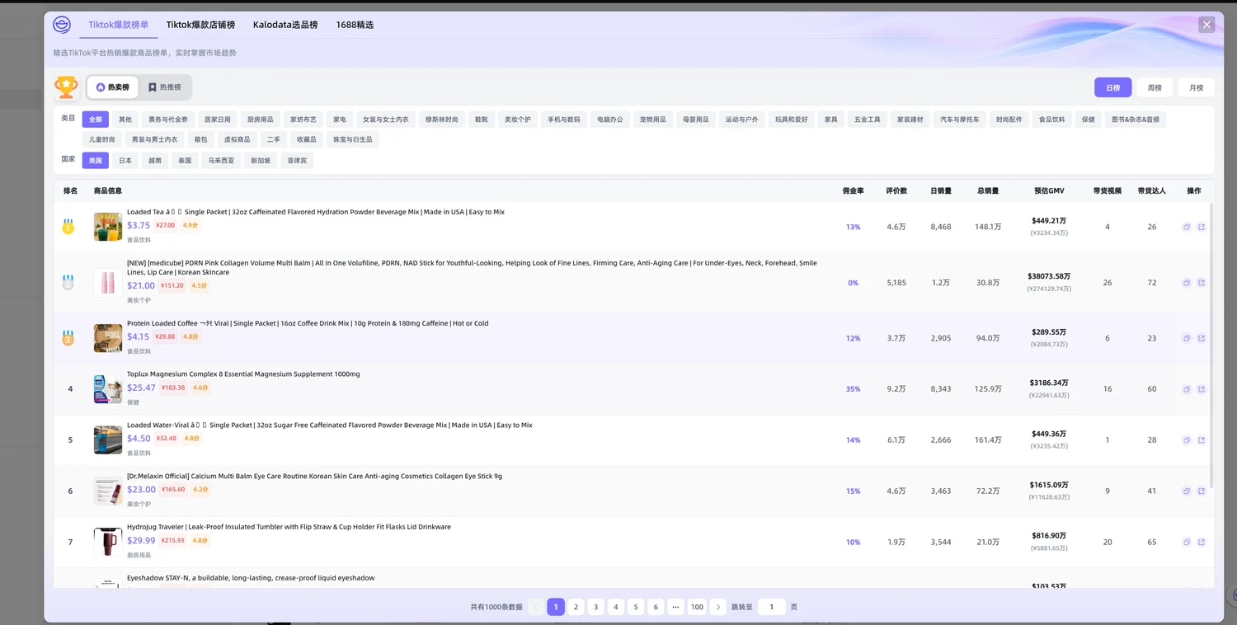Copy the Loaded Tea product row
The height and width of the screenshot is (625, 1237).
[1187, 227]
